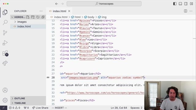196x110 pixels.
Task: Click the -- INSERT -- vim mode indicator
Action: pyautogui.click(x=59, y=108)
